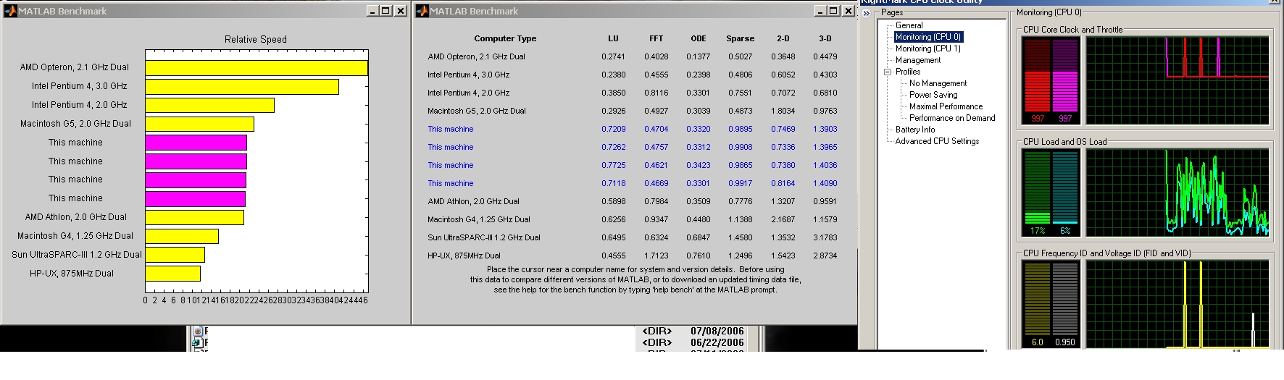
Task: Click the HP-UX, 875MHz Dual yellow bar
Action: [x=173, y=274]
